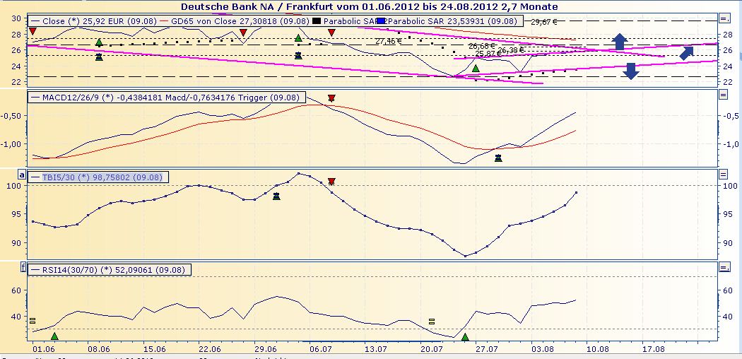Click the 25,87 € price level label
The height and width of the screenshot is (359, 742).
[x=488, y=54]
